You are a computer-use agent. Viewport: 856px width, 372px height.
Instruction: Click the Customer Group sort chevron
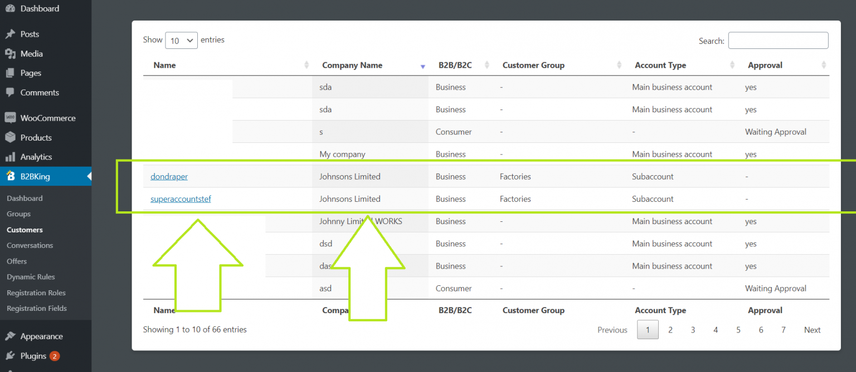(620, 65)
